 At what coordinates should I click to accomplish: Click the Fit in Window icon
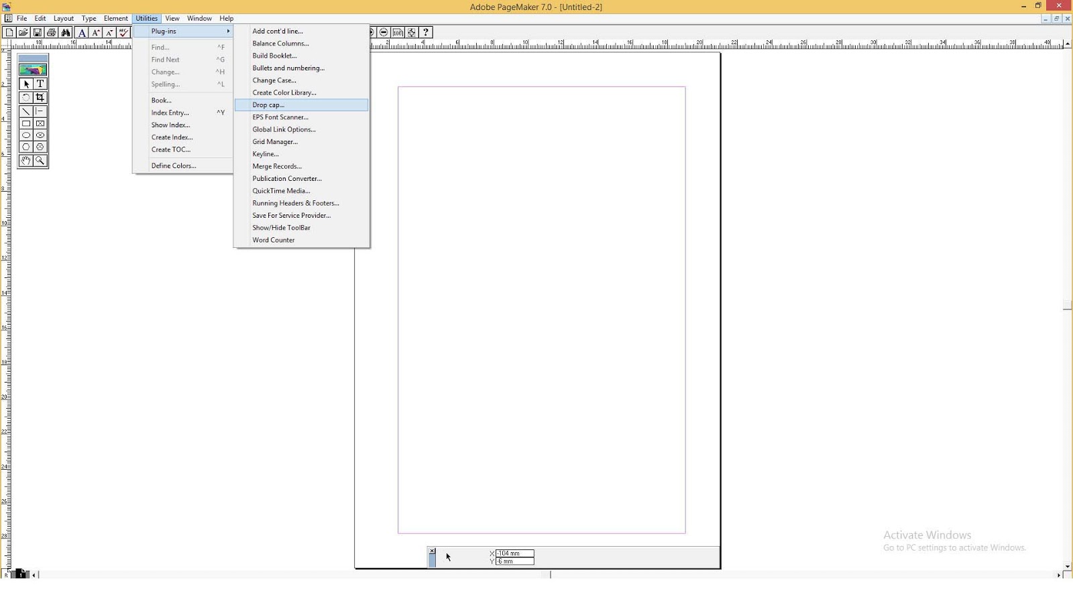pos(412,32)
